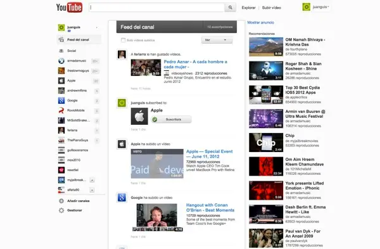Open the Ver dropdown

(x=217, y=40)
